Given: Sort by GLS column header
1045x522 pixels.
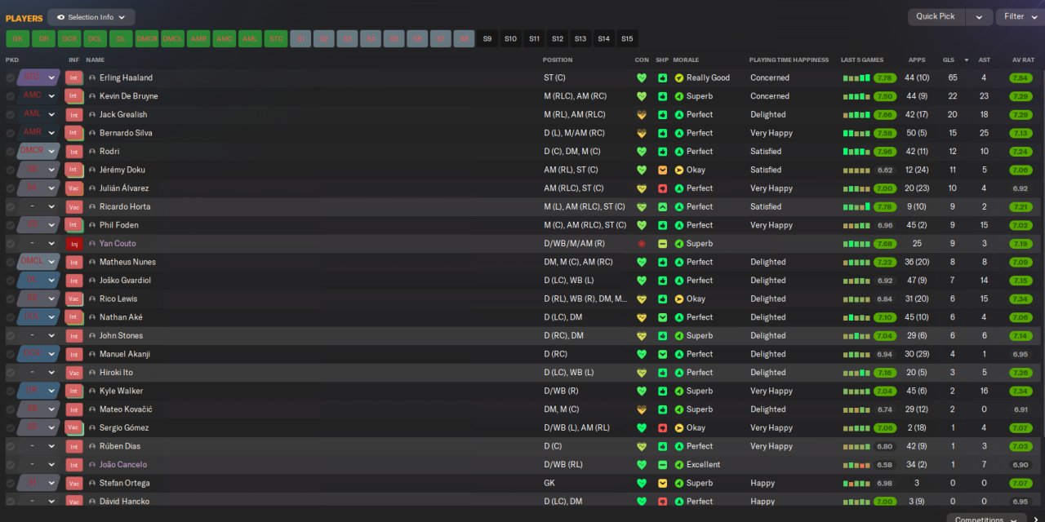Looking at the screenshot, I should coord(948,60).
